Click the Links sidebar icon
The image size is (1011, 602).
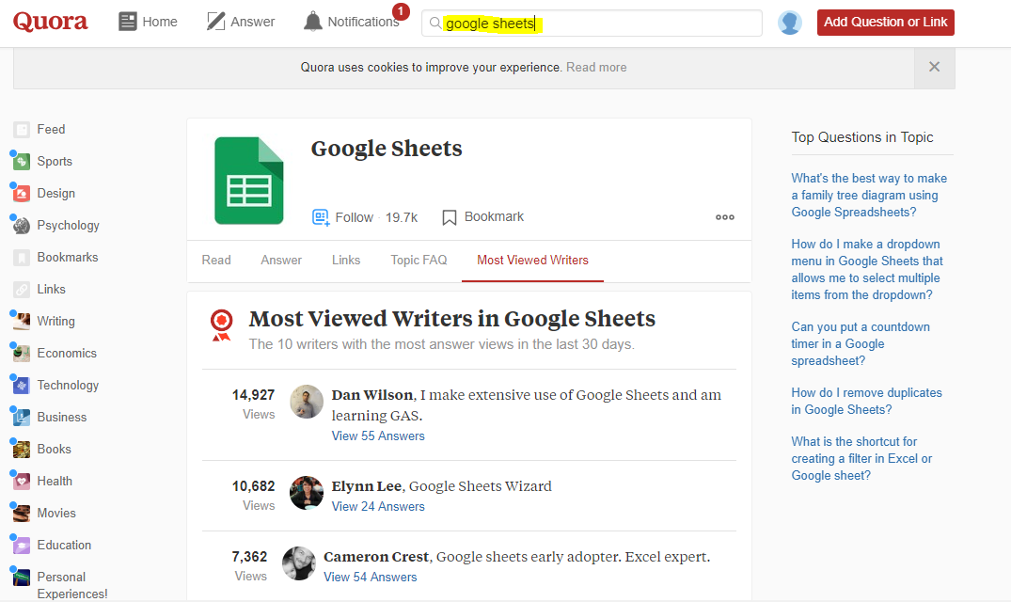pos(22,290)
